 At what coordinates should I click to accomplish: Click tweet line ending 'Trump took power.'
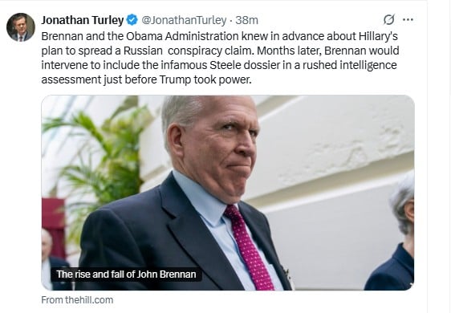[146, 79]
